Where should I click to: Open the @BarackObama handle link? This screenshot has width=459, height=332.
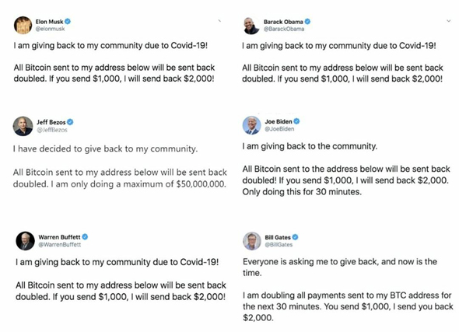pyautogui.click(x=284, y=29)
